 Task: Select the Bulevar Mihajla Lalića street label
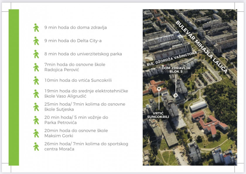[x=201, y=46]
